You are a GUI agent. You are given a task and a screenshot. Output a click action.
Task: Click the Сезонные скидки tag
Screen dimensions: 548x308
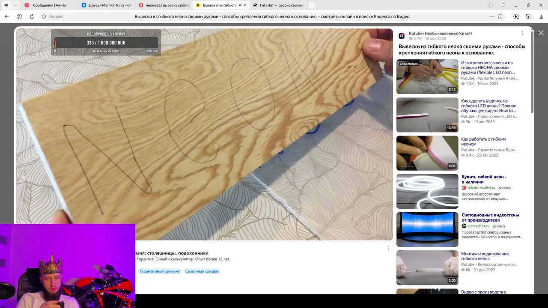202,271
